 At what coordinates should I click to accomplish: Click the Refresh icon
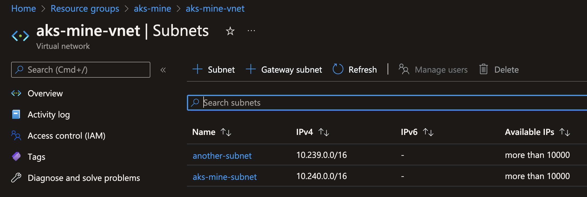[x=338, y=69]
